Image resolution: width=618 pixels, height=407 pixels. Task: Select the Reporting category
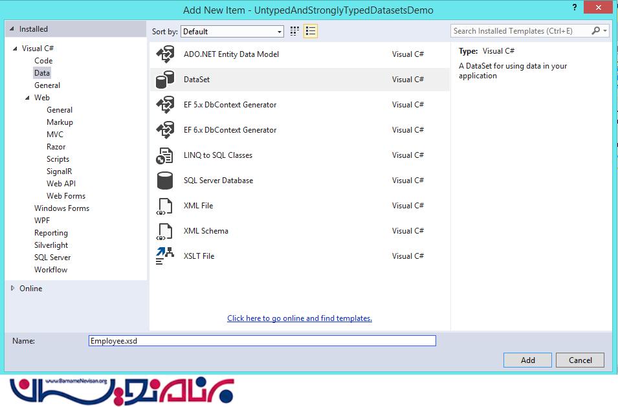(50, 233)
